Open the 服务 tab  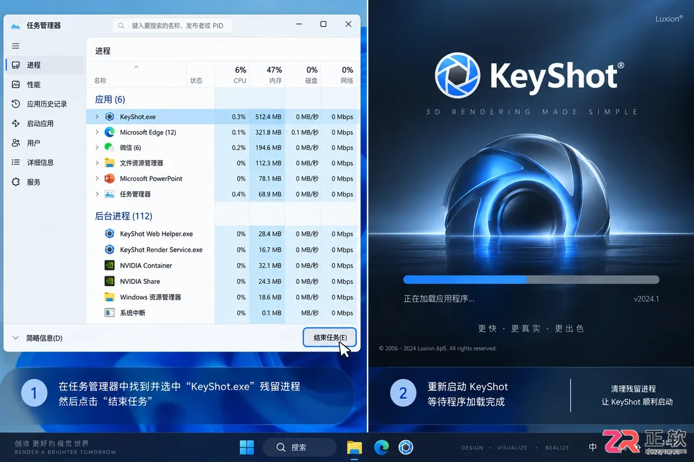click(x=45, y=182)
